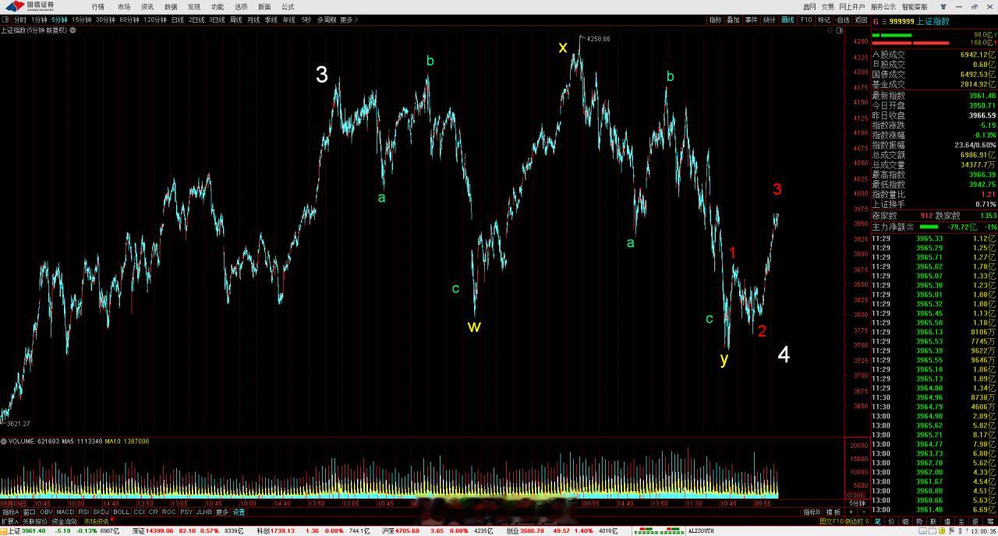Open the 网上开户 link
Screen dimensions: 998x536
(852, 6)
